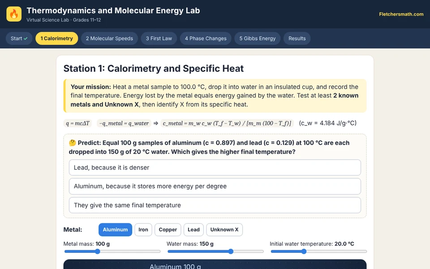The height and width of the screenshot is (269, 430).
Task: Select Iron as the metal
Action: point(143,230)
